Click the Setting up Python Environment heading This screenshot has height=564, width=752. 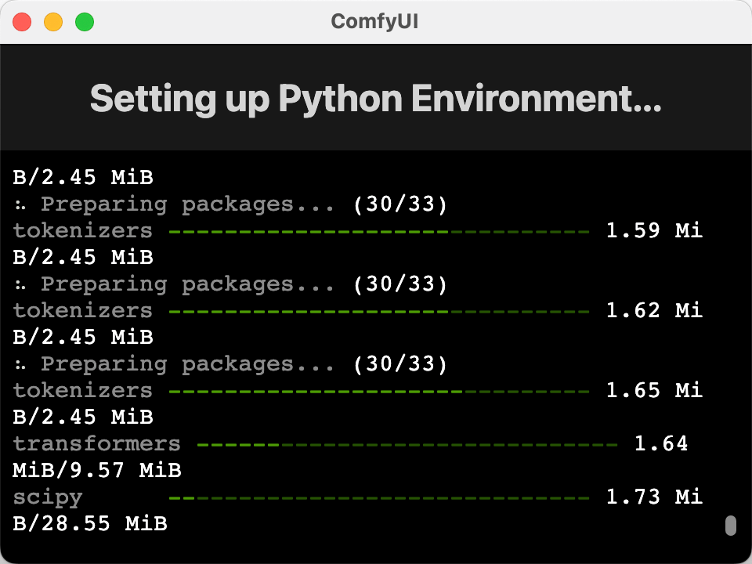[x=375, y=99]
